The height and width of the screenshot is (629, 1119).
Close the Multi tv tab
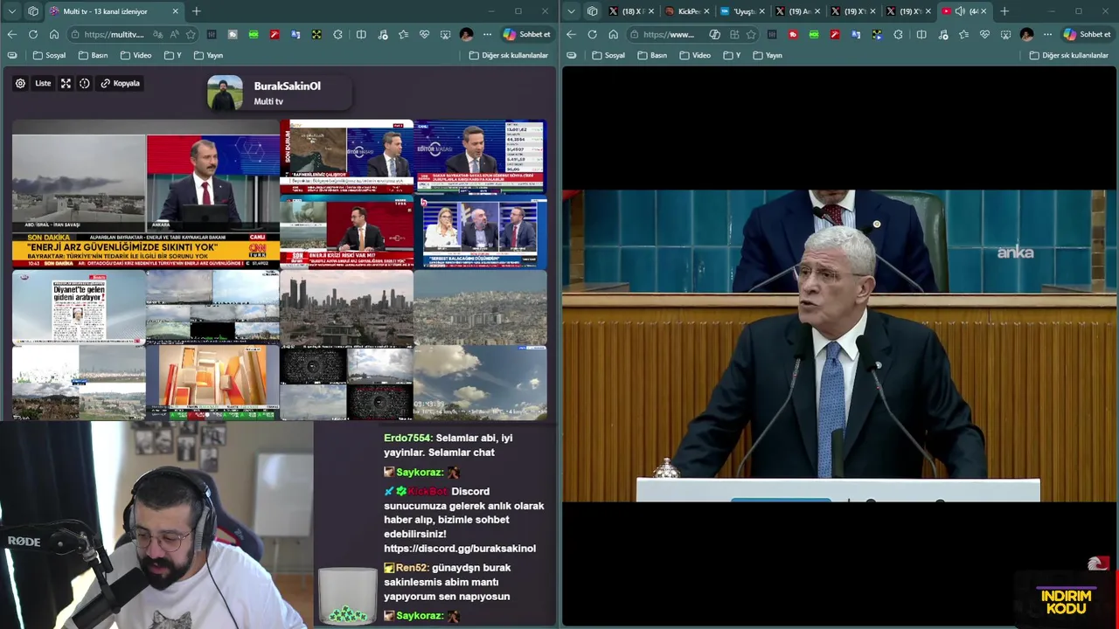[x=175, y=11]
